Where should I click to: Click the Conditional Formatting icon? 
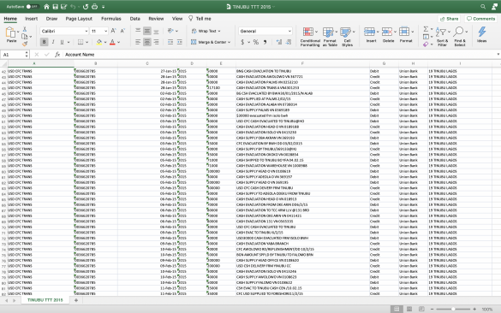click(x=308, y=32)
